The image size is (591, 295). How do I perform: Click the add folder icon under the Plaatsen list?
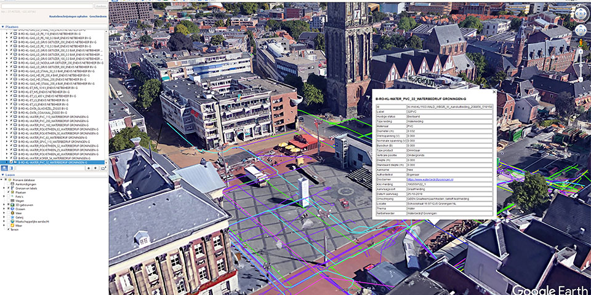point(103,168)
